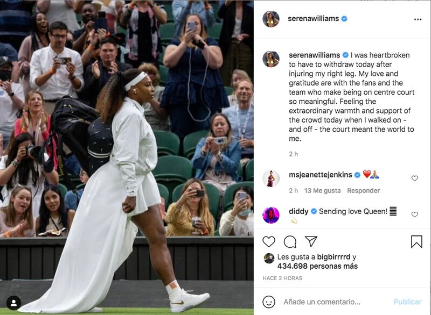Click the serenawilliams header profile picture

point(271,19)
